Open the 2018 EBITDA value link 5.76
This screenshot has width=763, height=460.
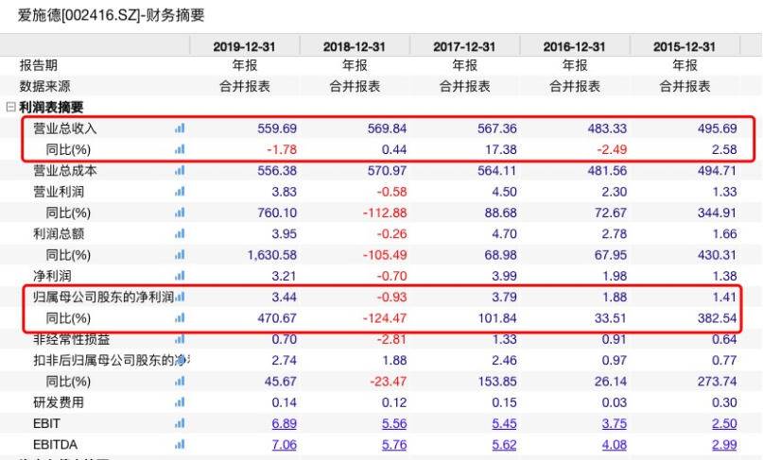tap(394, 445)
